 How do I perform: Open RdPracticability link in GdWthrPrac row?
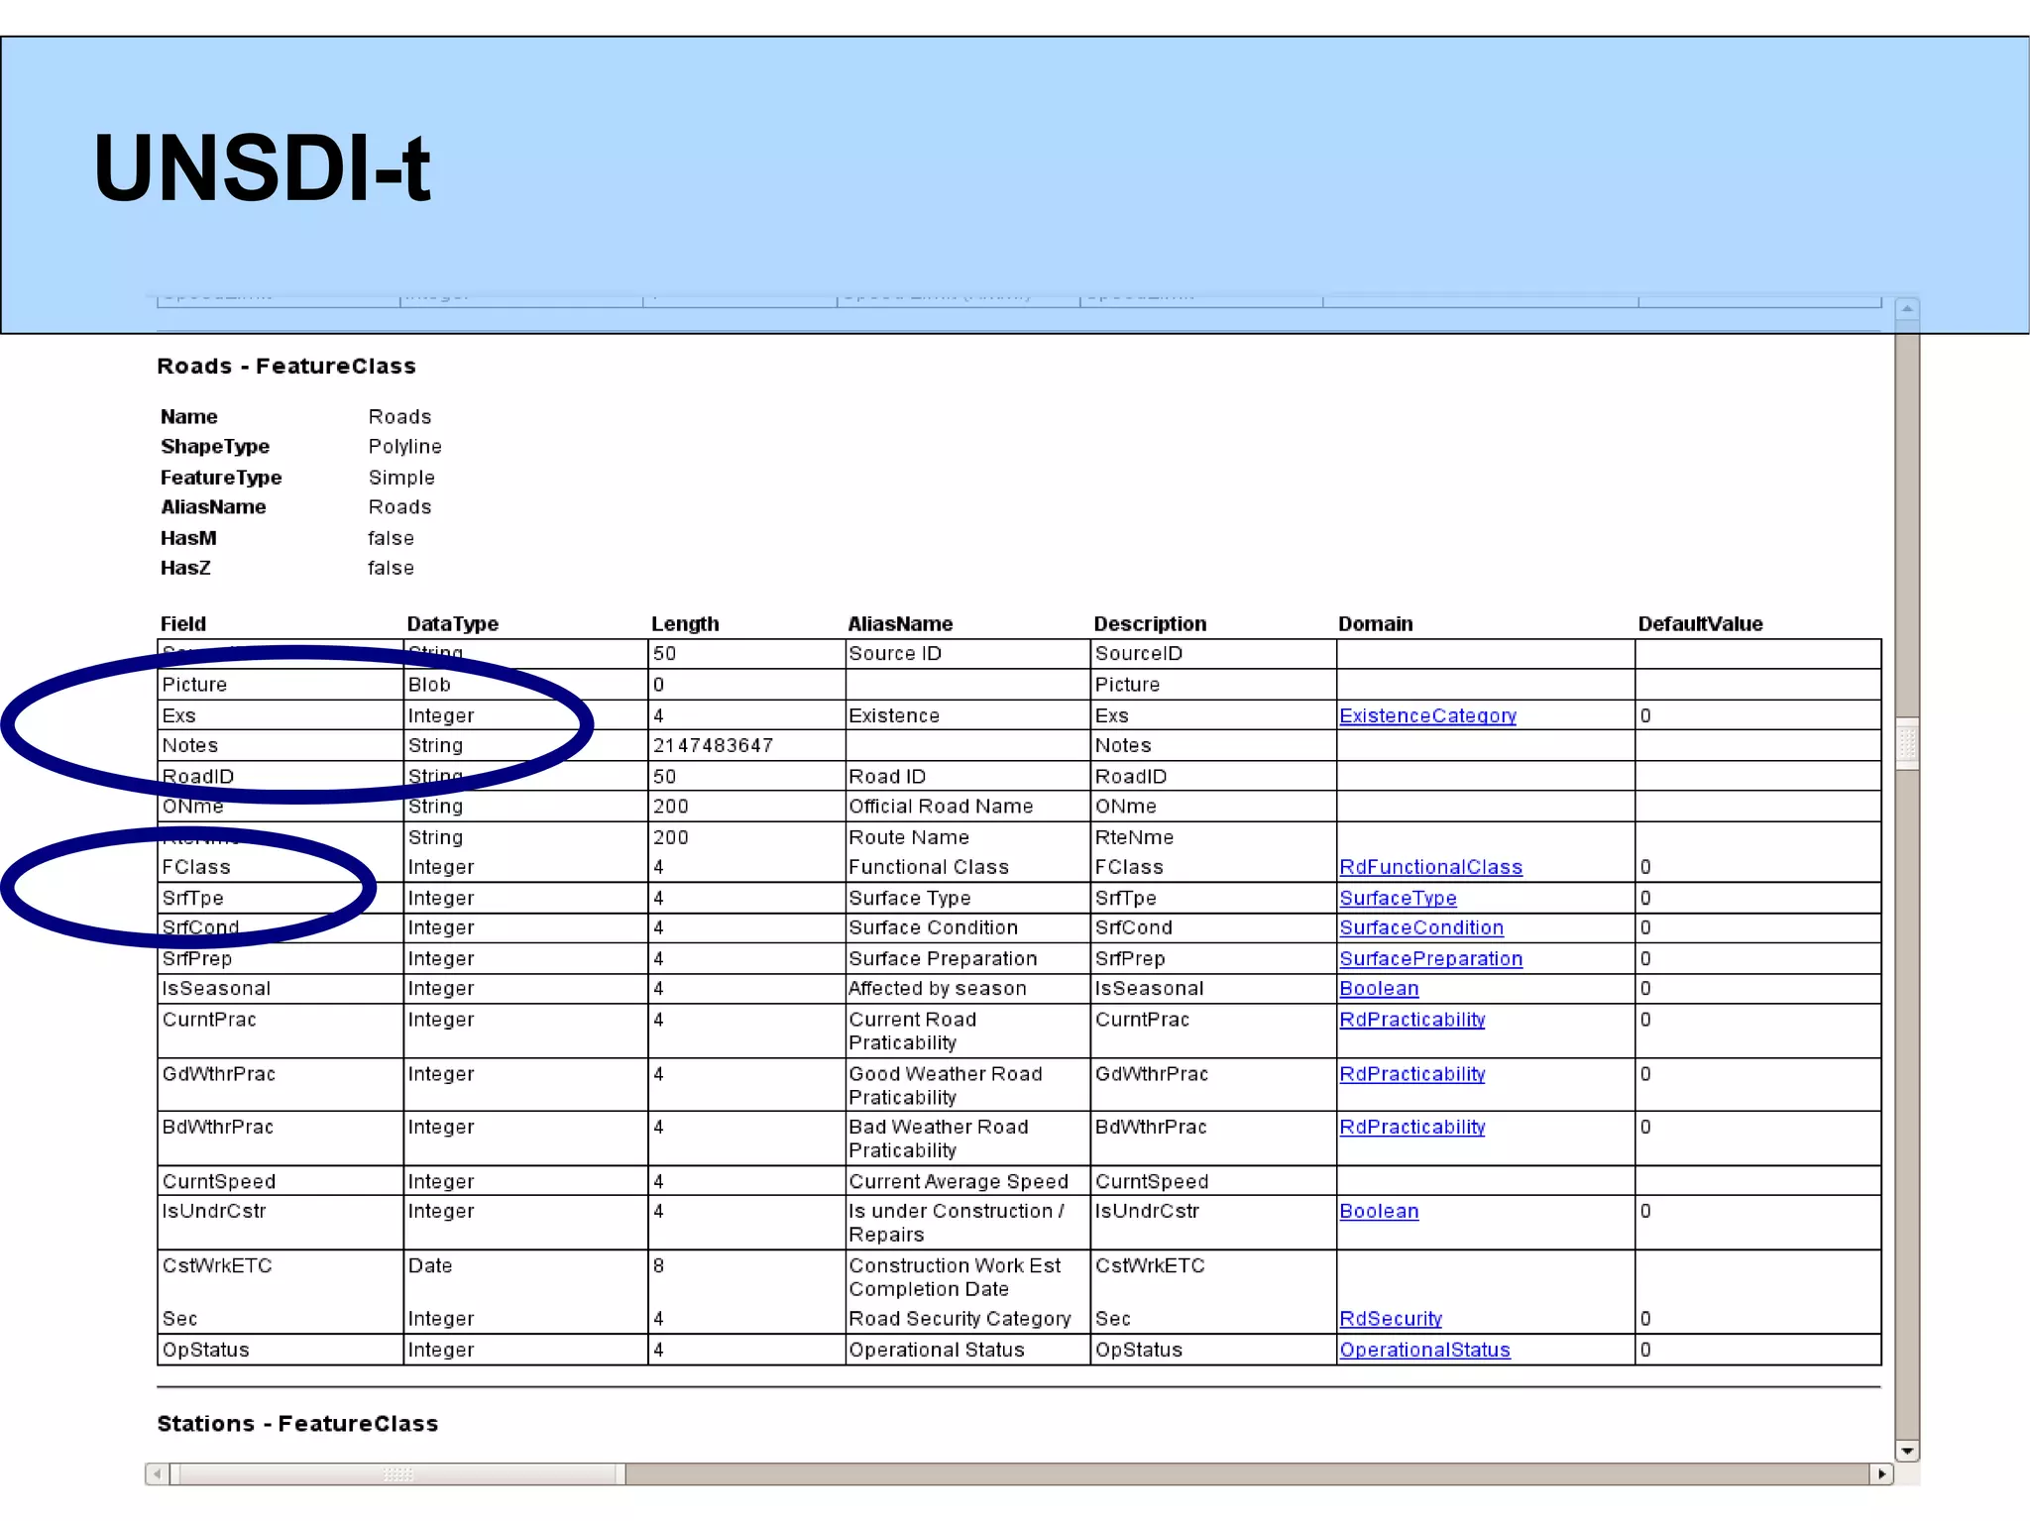click(x=1411, y=1074)
